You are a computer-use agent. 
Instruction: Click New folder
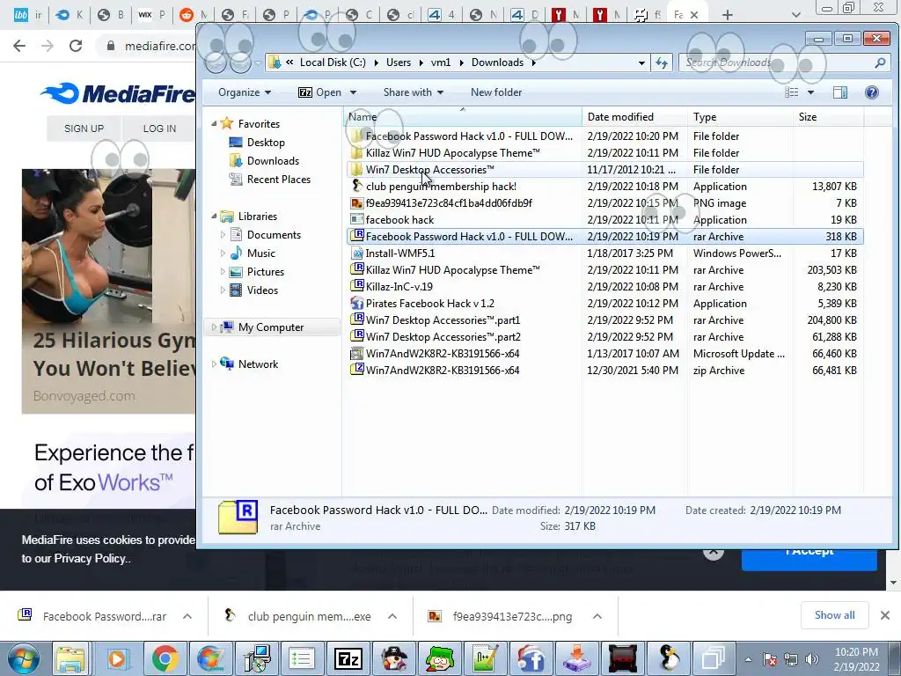point(496,92)
